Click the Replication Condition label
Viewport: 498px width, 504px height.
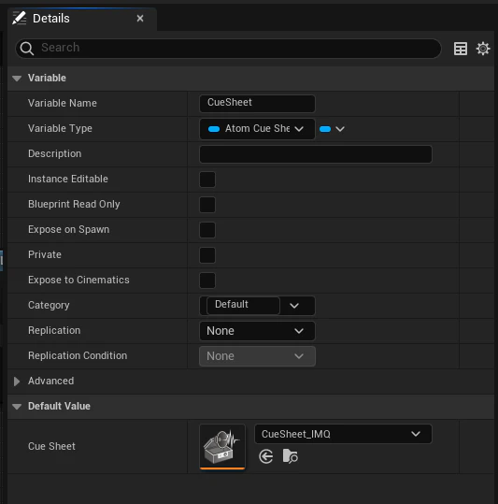(78, 356)
